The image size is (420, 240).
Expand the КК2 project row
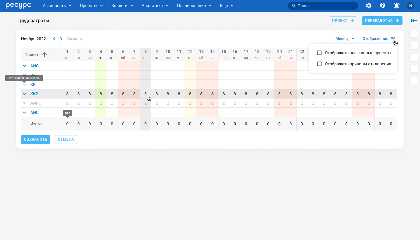(24, 94)
